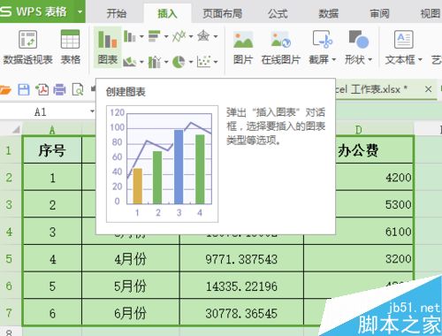Select column A header
Screen dimensions: 442x336
coord(52,130)
